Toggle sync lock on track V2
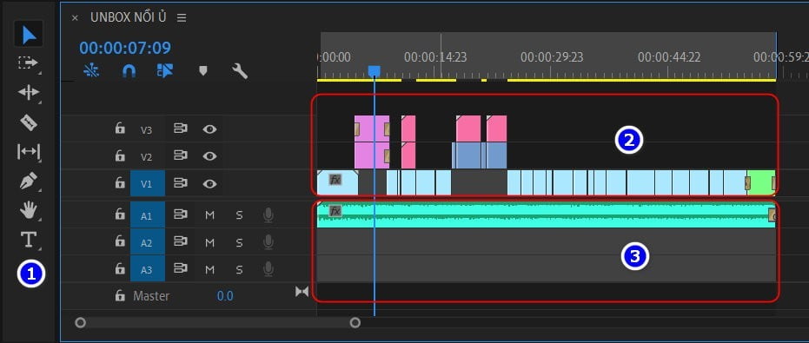Viewport: 809px width, 343px height. point(180,155)
